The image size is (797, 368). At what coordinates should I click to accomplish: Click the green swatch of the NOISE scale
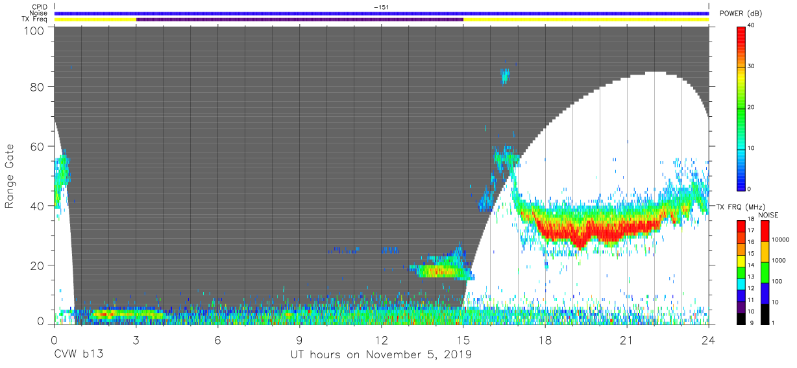(764, 272)
